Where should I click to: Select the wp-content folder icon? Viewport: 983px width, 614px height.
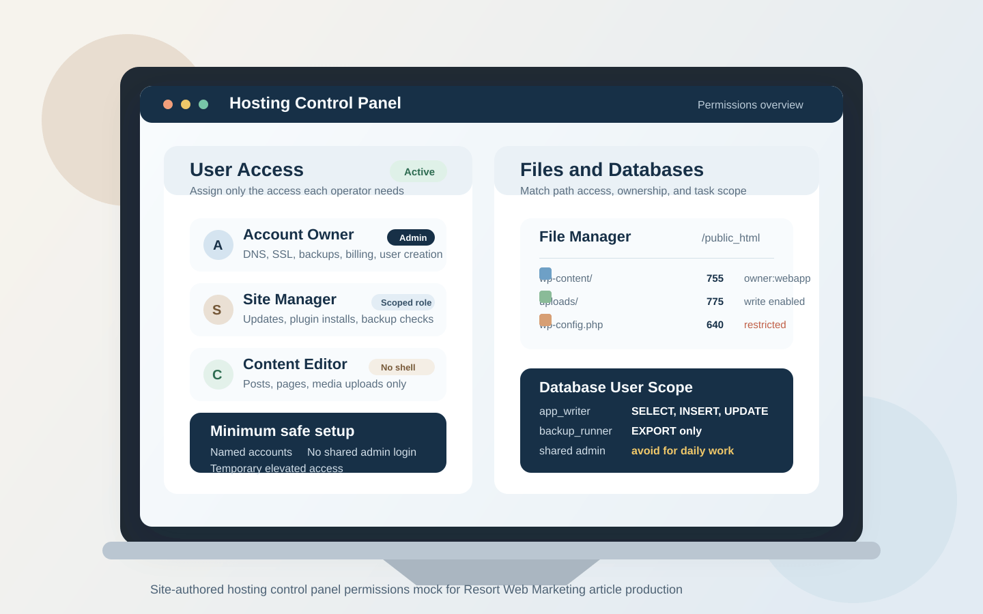coord(545,274)
